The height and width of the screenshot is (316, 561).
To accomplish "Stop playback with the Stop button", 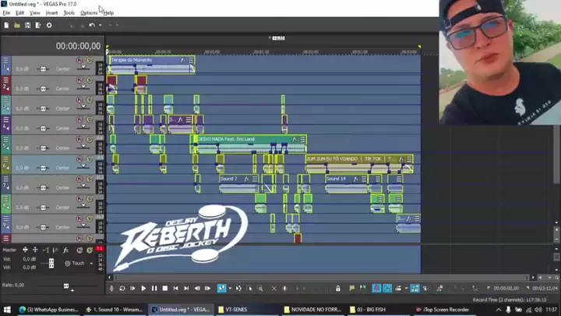I will tap(165, 288).
